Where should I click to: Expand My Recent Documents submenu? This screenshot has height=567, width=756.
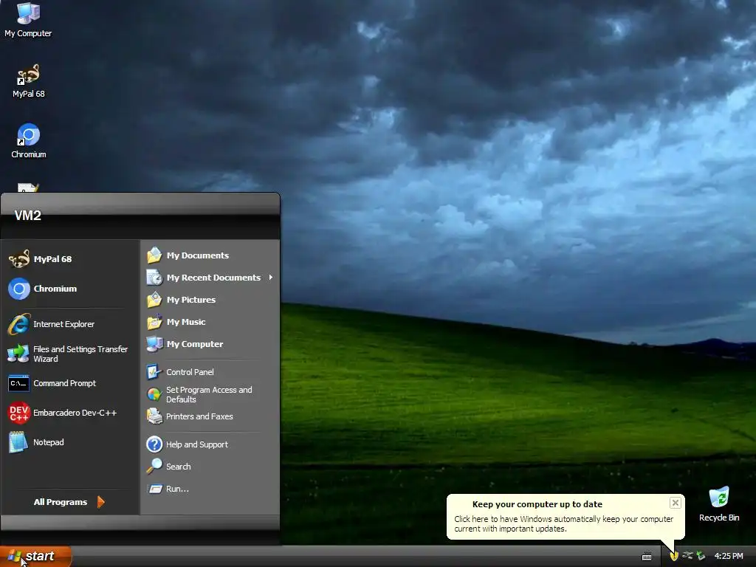tap(210, 278)
